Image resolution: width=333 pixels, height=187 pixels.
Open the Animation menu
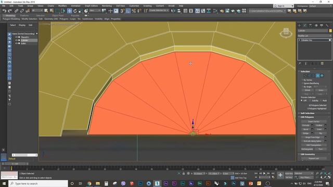coord(76,6)
